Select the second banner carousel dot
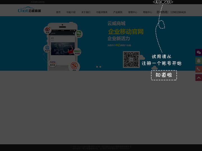 click(100, 67)
